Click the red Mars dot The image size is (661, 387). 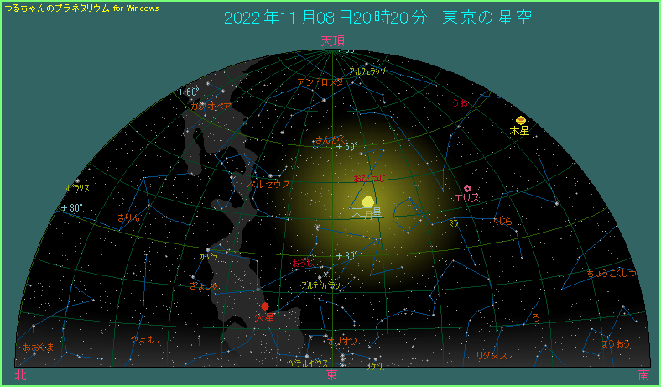pos(265,306)
